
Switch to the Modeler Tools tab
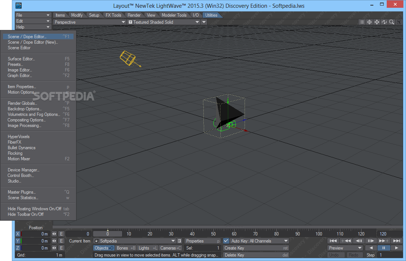coord(174,15)
